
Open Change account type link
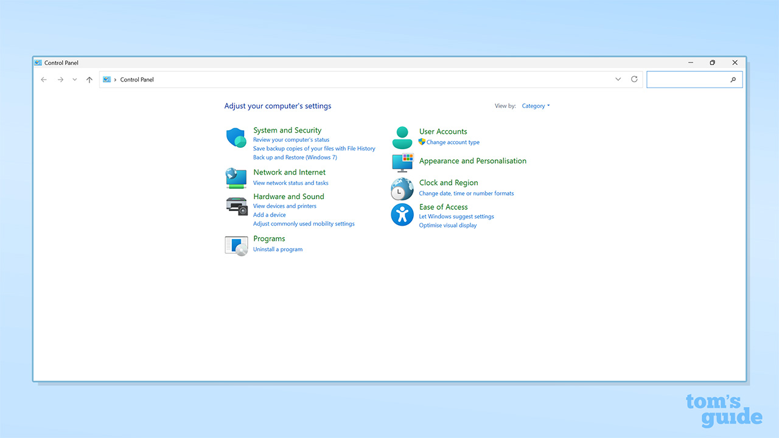453,142
